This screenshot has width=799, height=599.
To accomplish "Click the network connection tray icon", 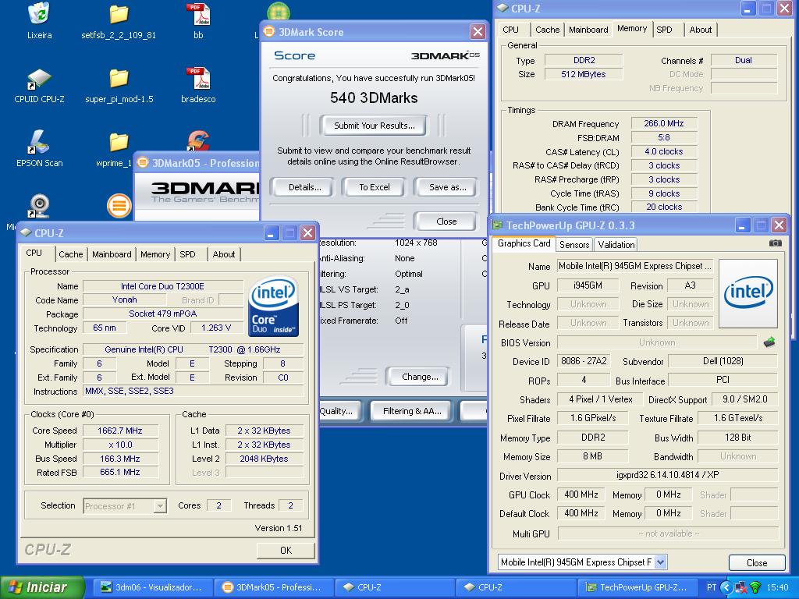I will point(741,587).
